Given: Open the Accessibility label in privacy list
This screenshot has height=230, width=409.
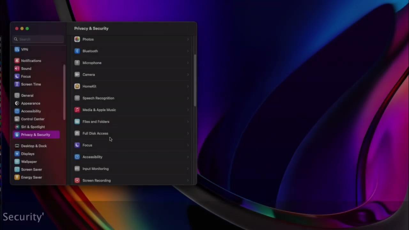Looking at the screenshot, I should click(92, 157).
